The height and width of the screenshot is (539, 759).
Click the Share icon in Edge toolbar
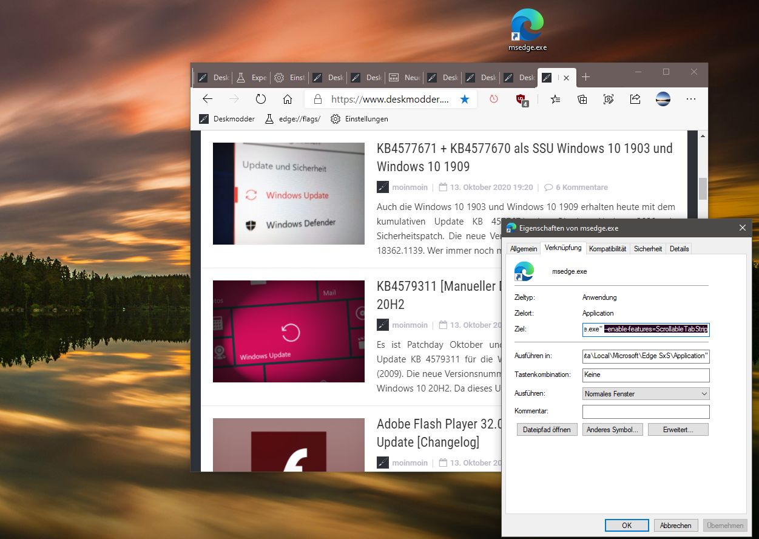pos(635,99)
